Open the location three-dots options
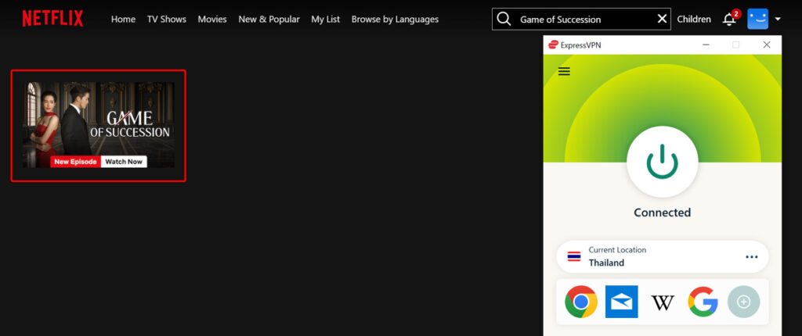 click(x=752, y=257)
